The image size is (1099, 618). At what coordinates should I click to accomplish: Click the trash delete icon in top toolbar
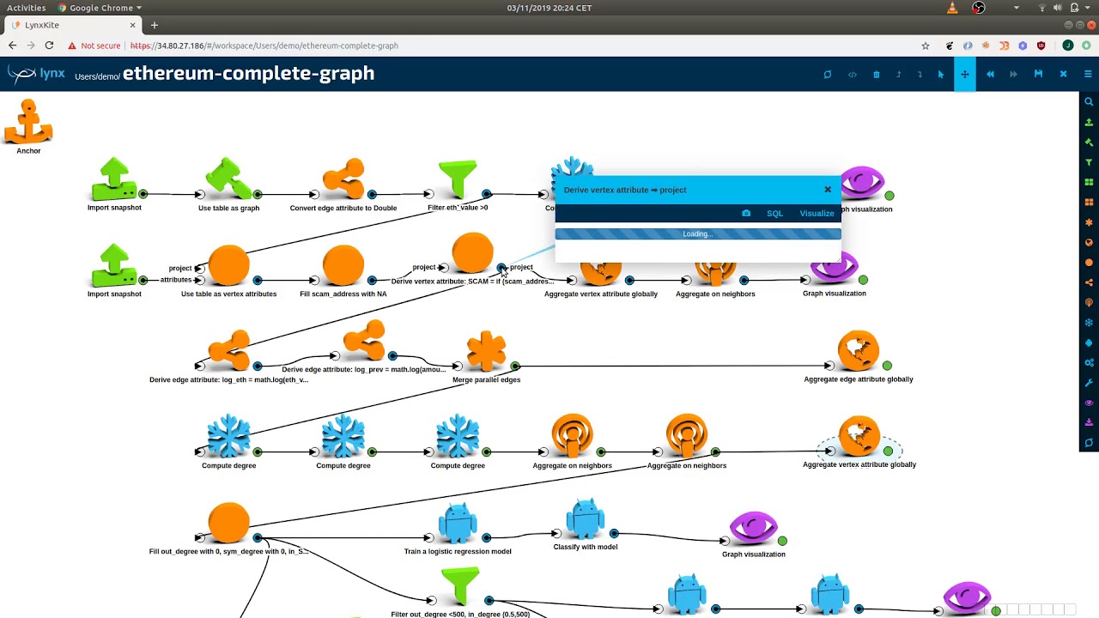pos(876,75)
